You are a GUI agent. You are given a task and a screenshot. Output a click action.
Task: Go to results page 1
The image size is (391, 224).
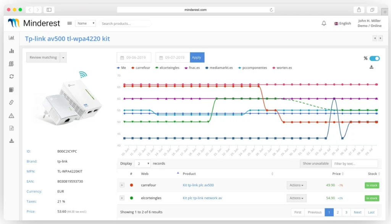[x=329, y=212]
